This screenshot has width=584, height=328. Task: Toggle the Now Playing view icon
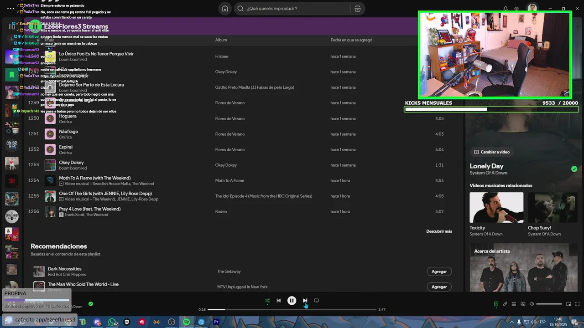coord(496,304)
